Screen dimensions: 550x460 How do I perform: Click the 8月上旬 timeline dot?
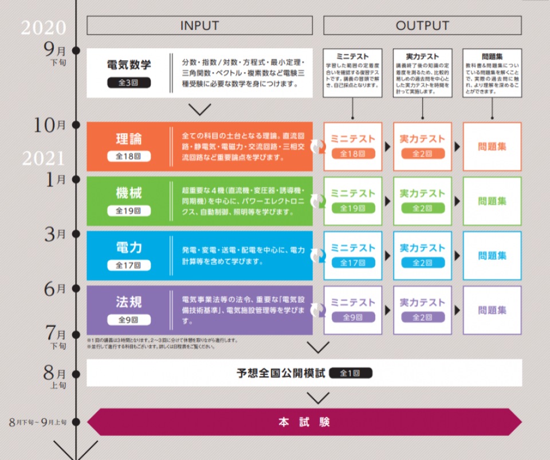[x=76, y=373]
